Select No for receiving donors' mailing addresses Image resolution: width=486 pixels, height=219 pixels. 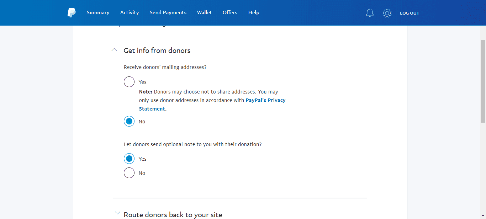coord(129,122)
